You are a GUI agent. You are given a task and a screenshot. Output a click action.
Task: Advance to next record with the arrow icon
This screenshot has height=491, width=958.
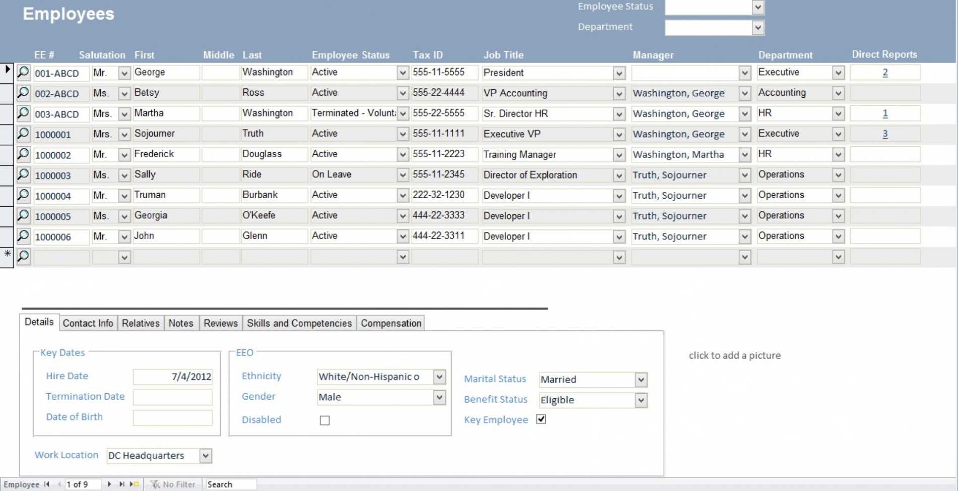[110, 484]
